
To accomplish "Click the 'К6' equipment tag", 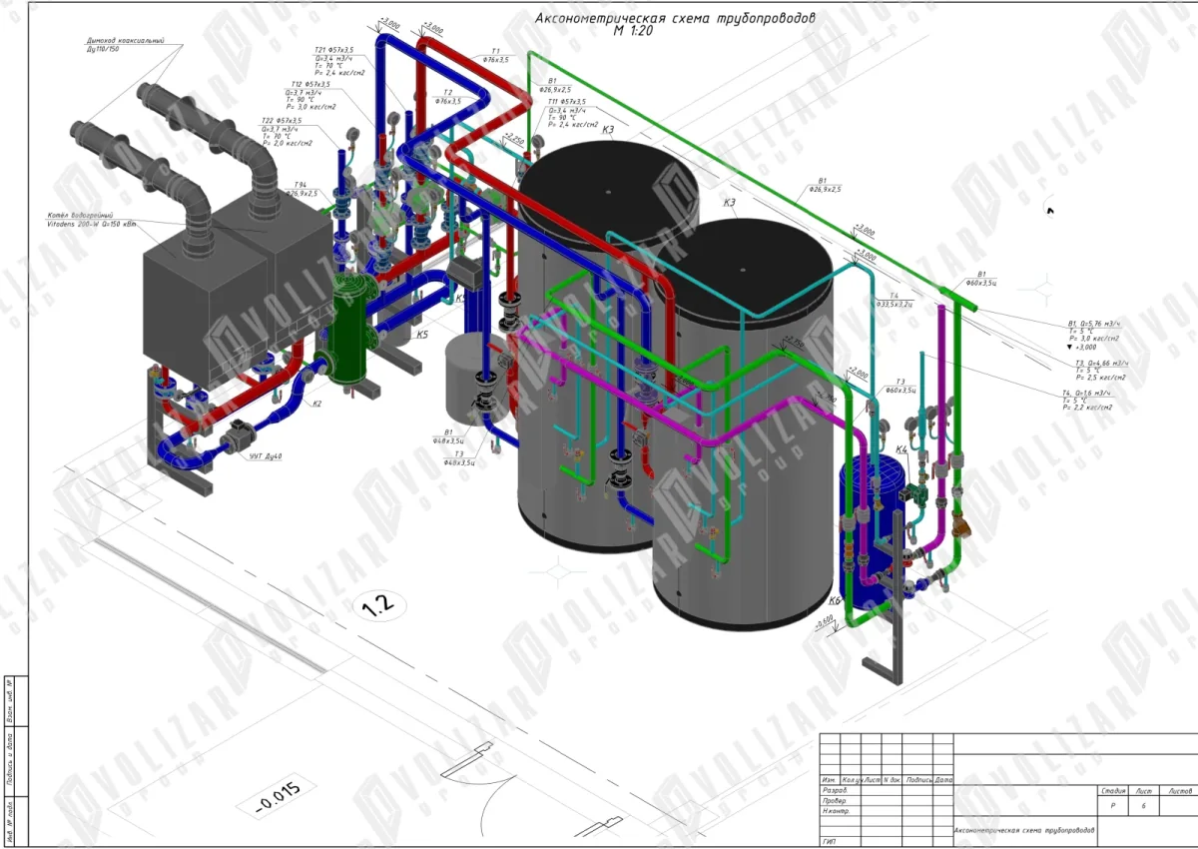I will (836, 600).
